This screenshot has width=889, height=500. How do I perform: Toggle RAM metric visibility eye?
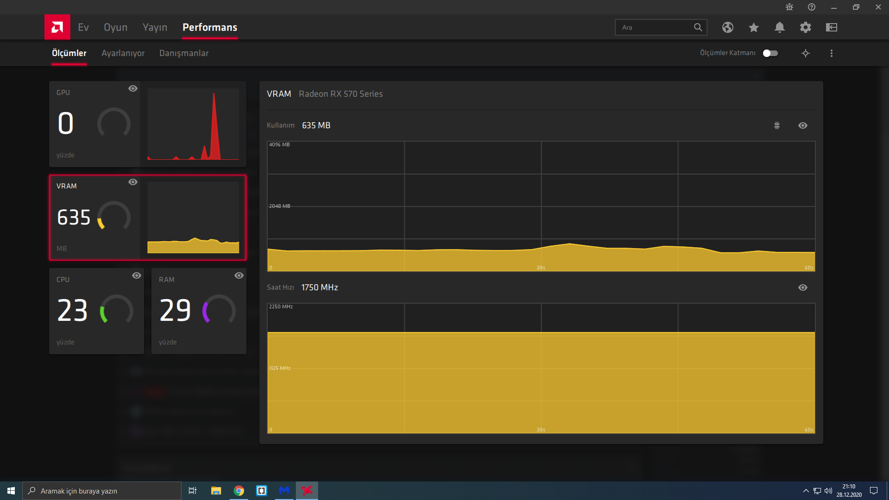[238, 275]
